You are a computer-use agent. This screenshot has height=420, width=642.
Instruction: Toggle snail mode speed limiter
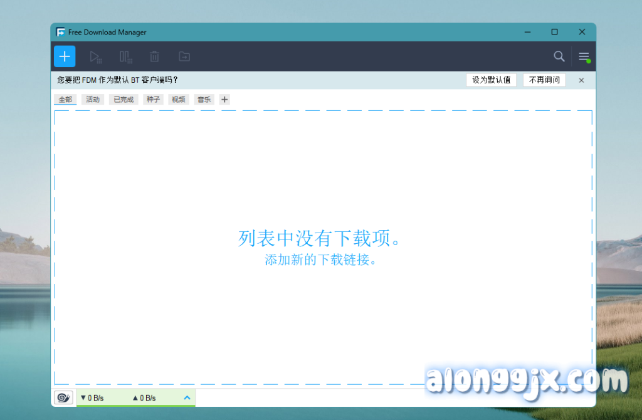point(64,397)
